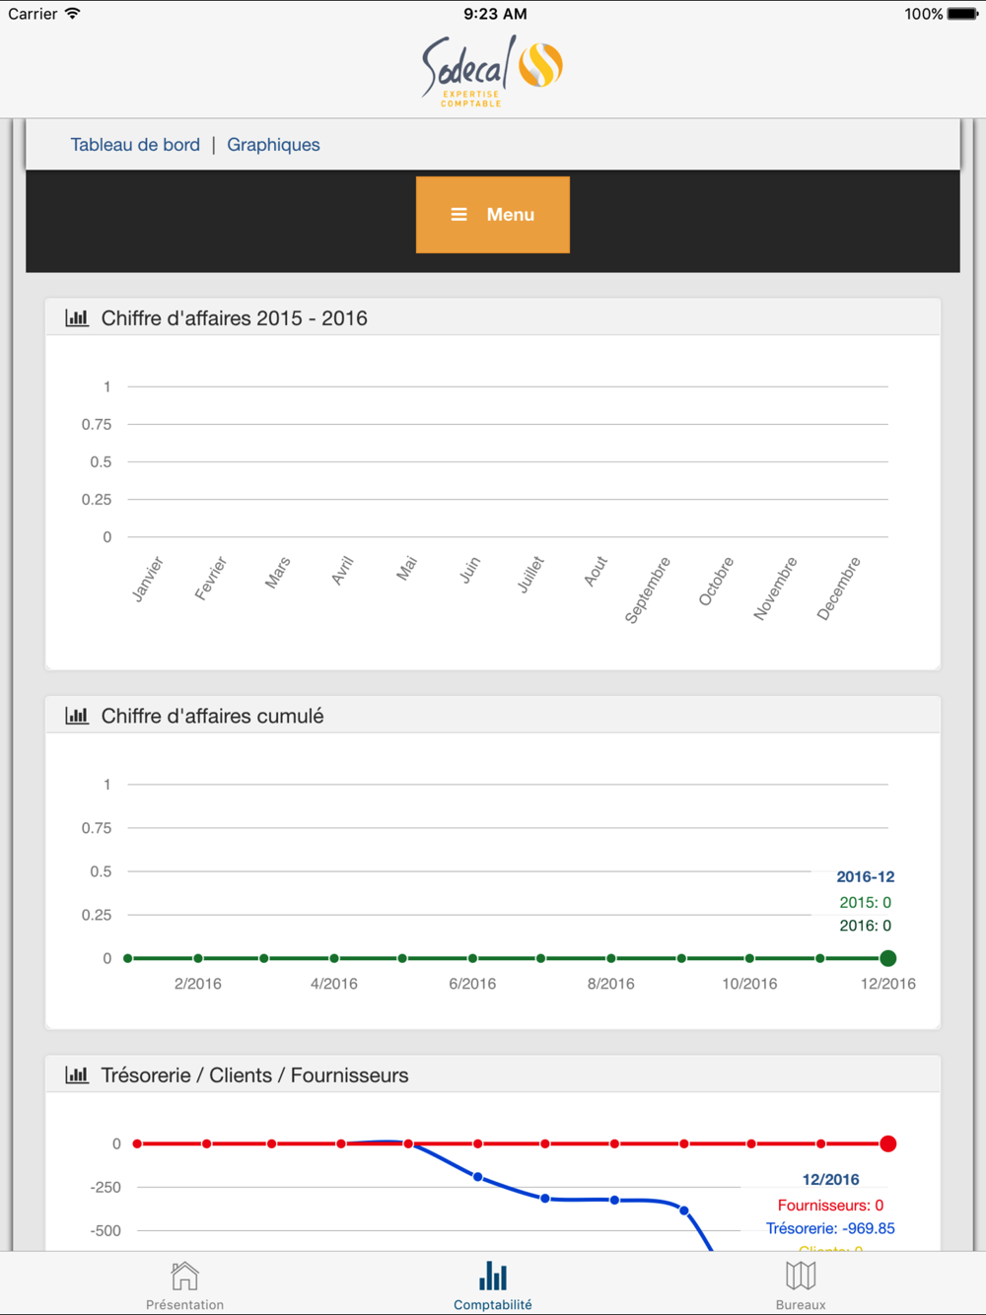Click tooltip text 'Trésorerie: -969.85'
Image resolution: width=986 pixels, height=1315 pixels.
tap(830, 1228)
